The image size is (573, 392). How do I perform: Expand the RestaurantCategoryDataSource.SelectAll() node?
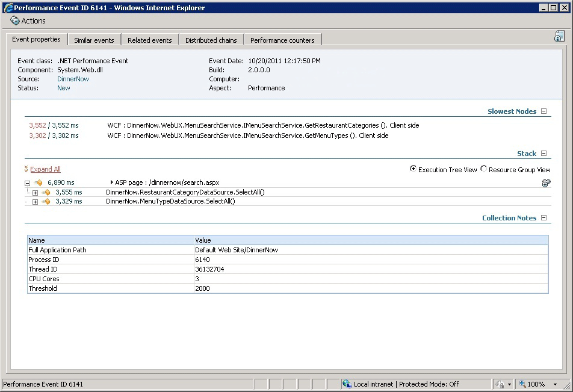[35, 193]
